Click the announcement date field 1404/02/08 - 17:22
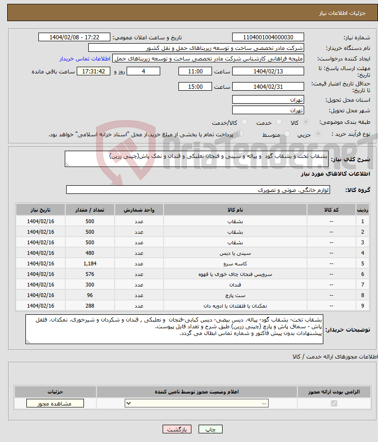This screenshot has height=442, width=378. click(x=74, y=37)
